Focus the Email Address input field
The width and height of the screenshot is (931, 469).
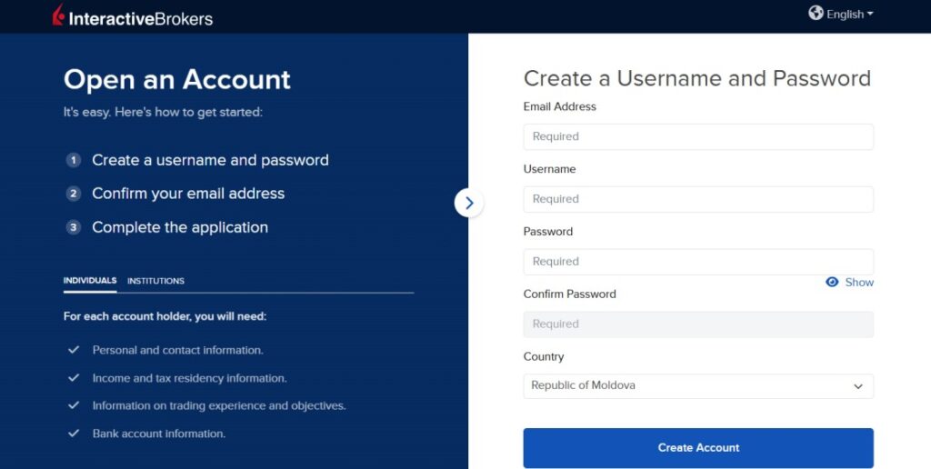[698, 136]
